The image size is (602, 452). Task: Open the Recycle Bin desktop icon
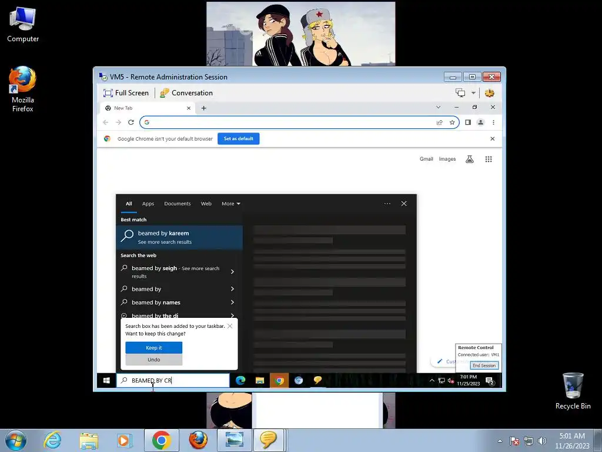pyautogui.click(x=573, y=391)
